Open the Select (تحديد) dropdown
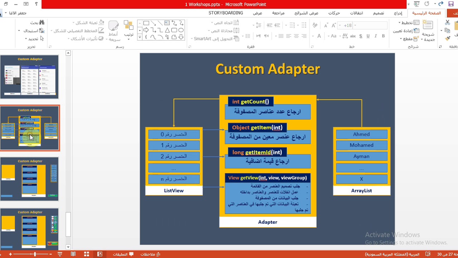The image size is (458, 258). pyautogui.click(x=34, y=39)
